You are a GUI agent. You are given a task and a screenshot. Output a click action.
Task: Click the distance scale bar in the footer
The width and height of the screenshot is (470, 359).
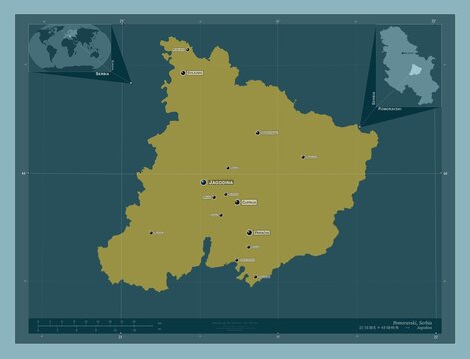point(96,326)
